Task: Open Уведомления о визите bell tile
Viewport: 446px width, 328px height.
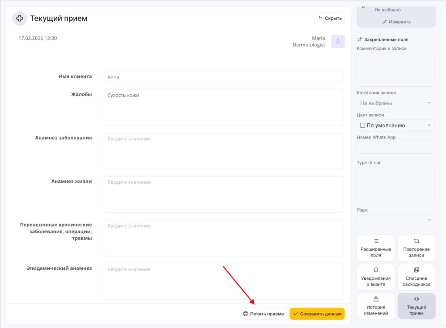Action: [375, 277]
